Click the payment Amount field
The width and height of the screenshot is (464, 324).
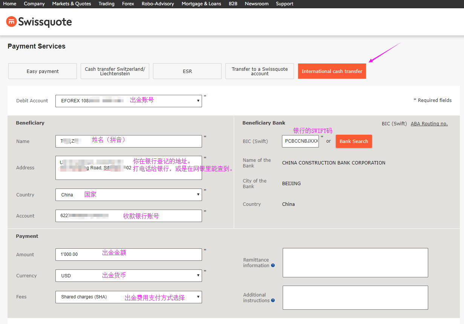point(129,254)
